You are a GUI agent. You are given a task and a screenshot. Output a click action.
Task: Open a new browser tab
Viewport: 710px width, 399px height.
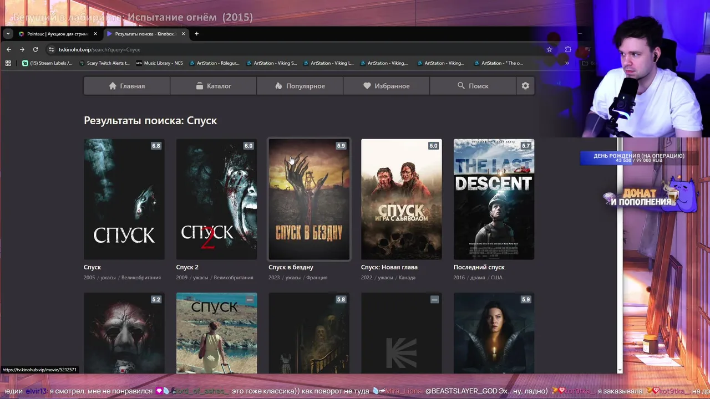pos(196,34)
